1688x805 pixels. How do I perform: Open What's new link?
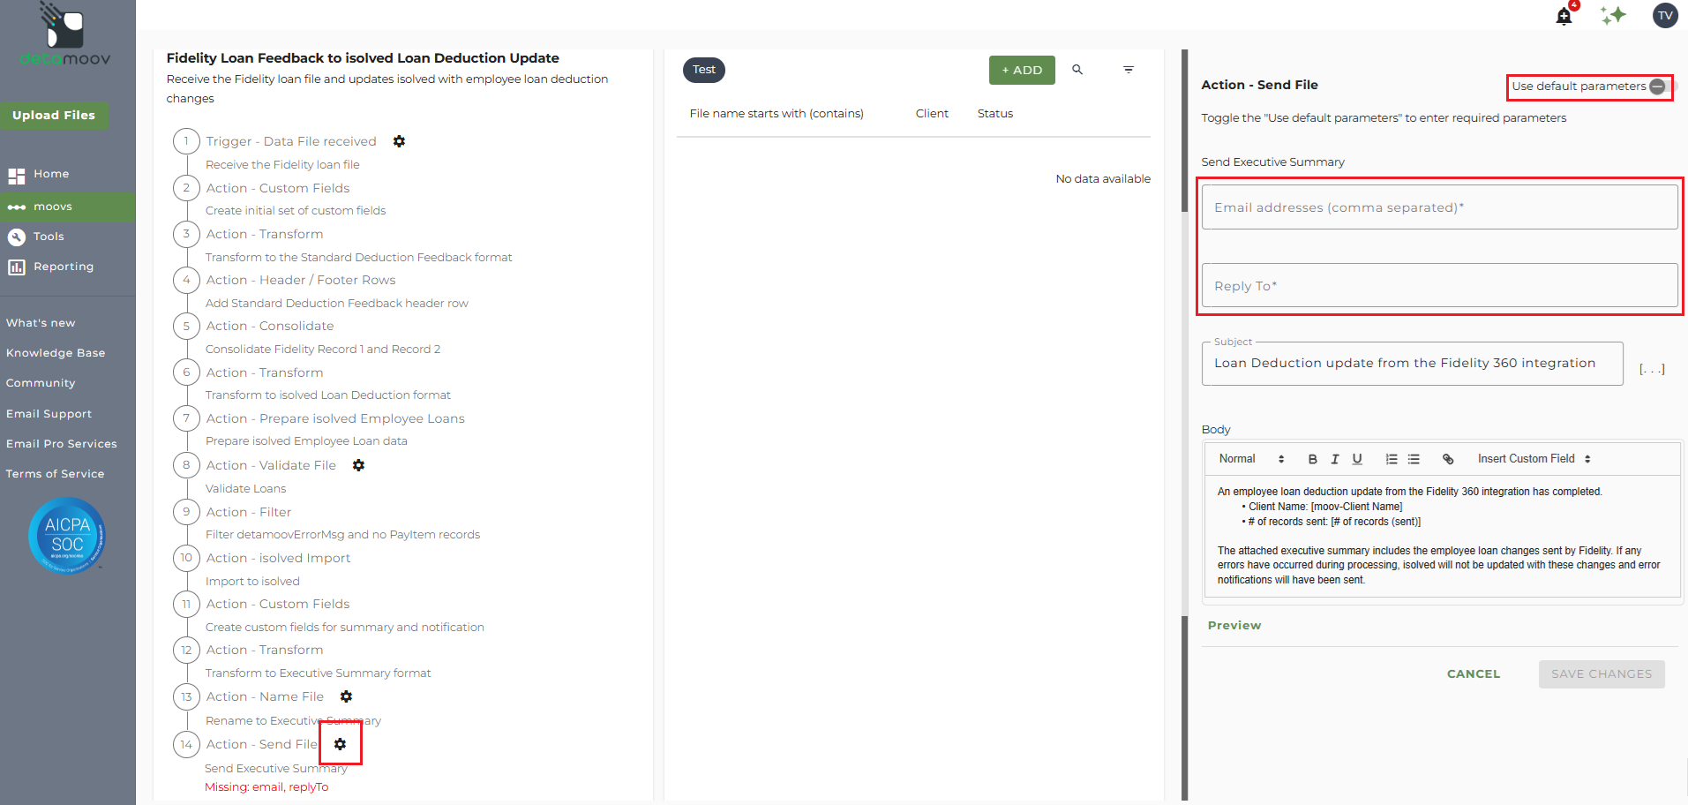click(41, 323)
